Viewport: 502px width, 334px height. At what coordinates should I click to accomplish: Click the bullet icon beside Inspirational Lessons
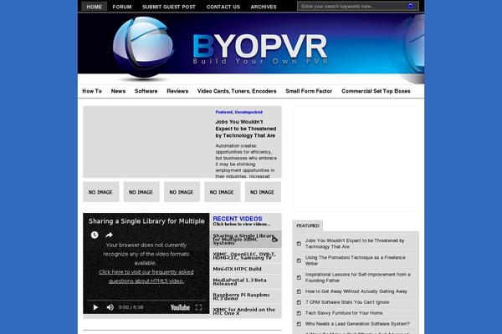point(299,277)
